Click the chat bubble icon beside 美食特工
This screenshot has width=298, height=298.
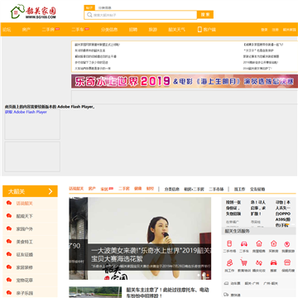[x=9, y=242]
